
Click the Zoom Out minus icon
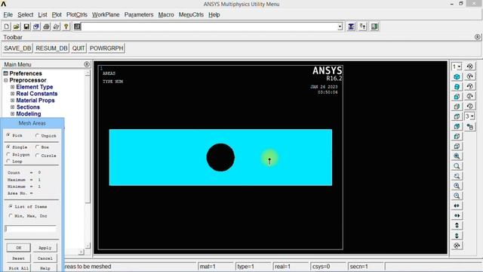pyautogui.click(x=457, y=196)
